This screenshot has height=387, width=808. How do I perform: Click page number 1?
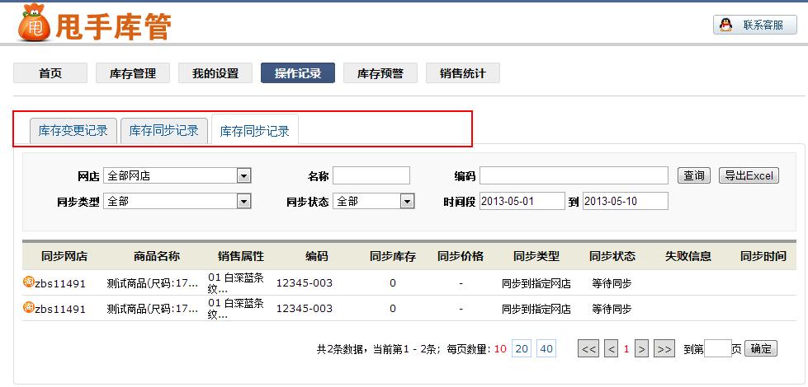click(x=626, y=349)
